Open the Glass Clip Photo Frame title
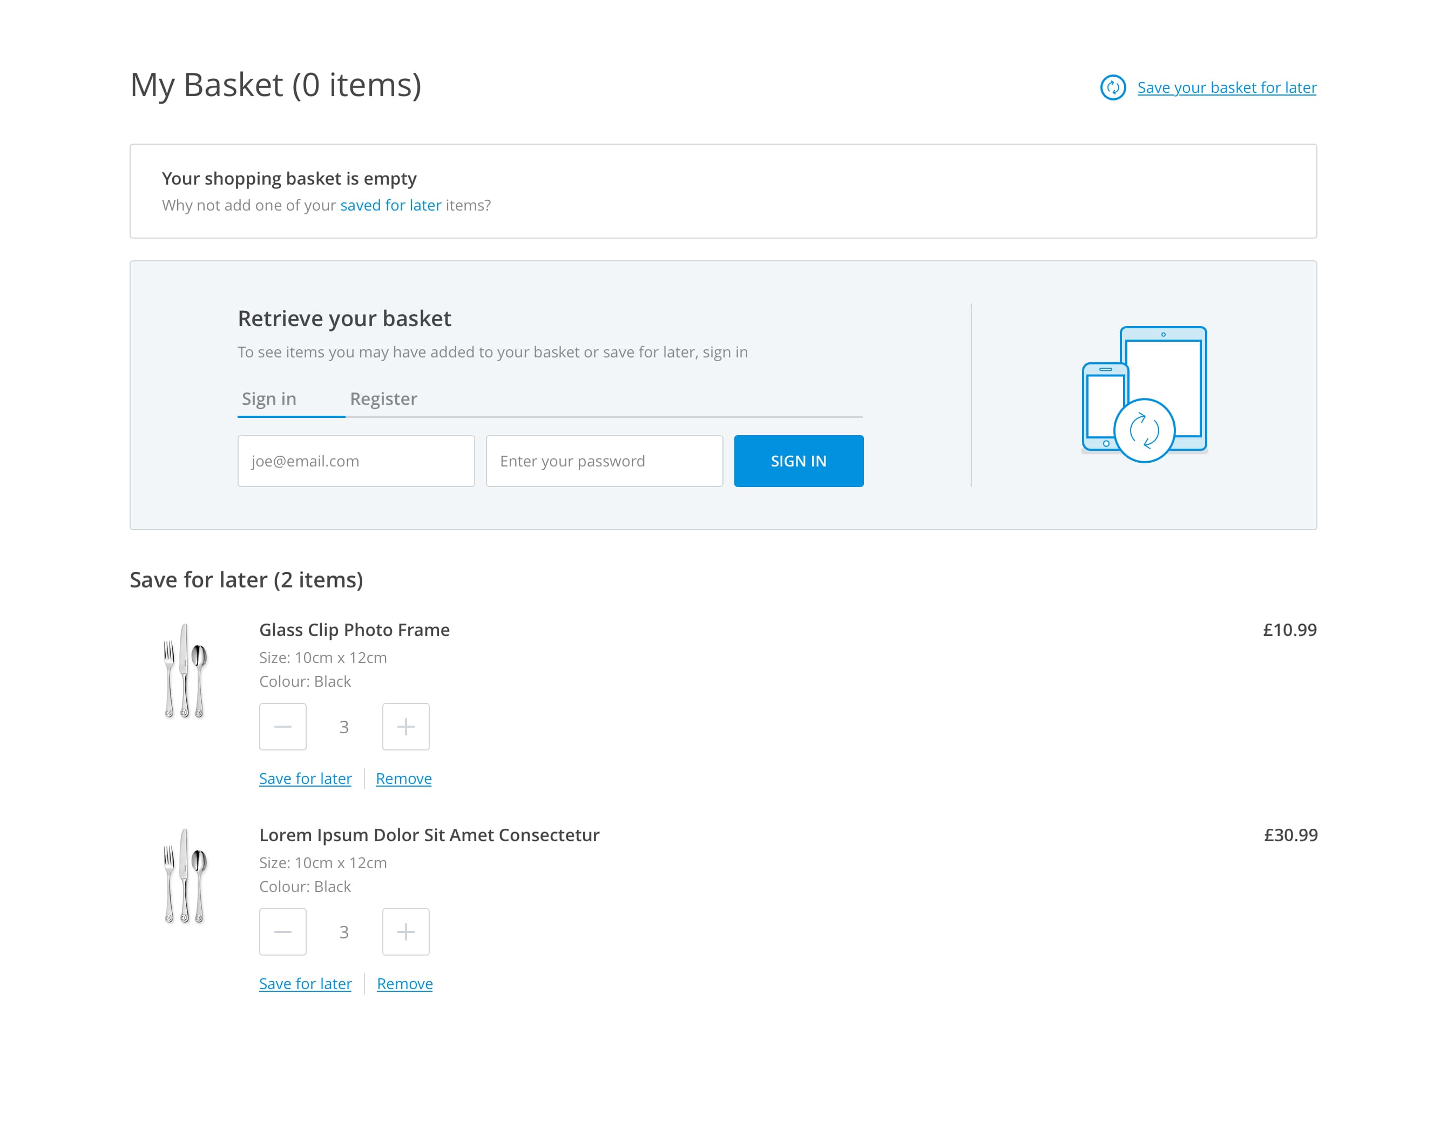 click(x=354, y=630)
